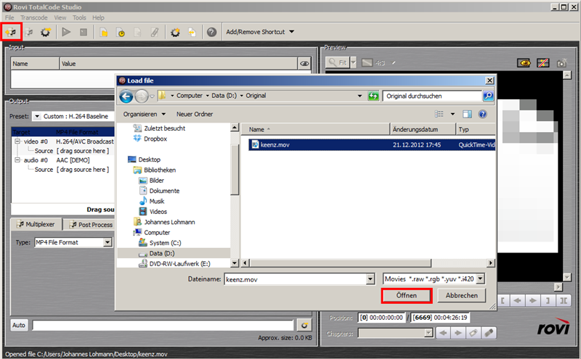Toggle the eye icon in Input panel
Screen dimensions: 581x359
304,64
